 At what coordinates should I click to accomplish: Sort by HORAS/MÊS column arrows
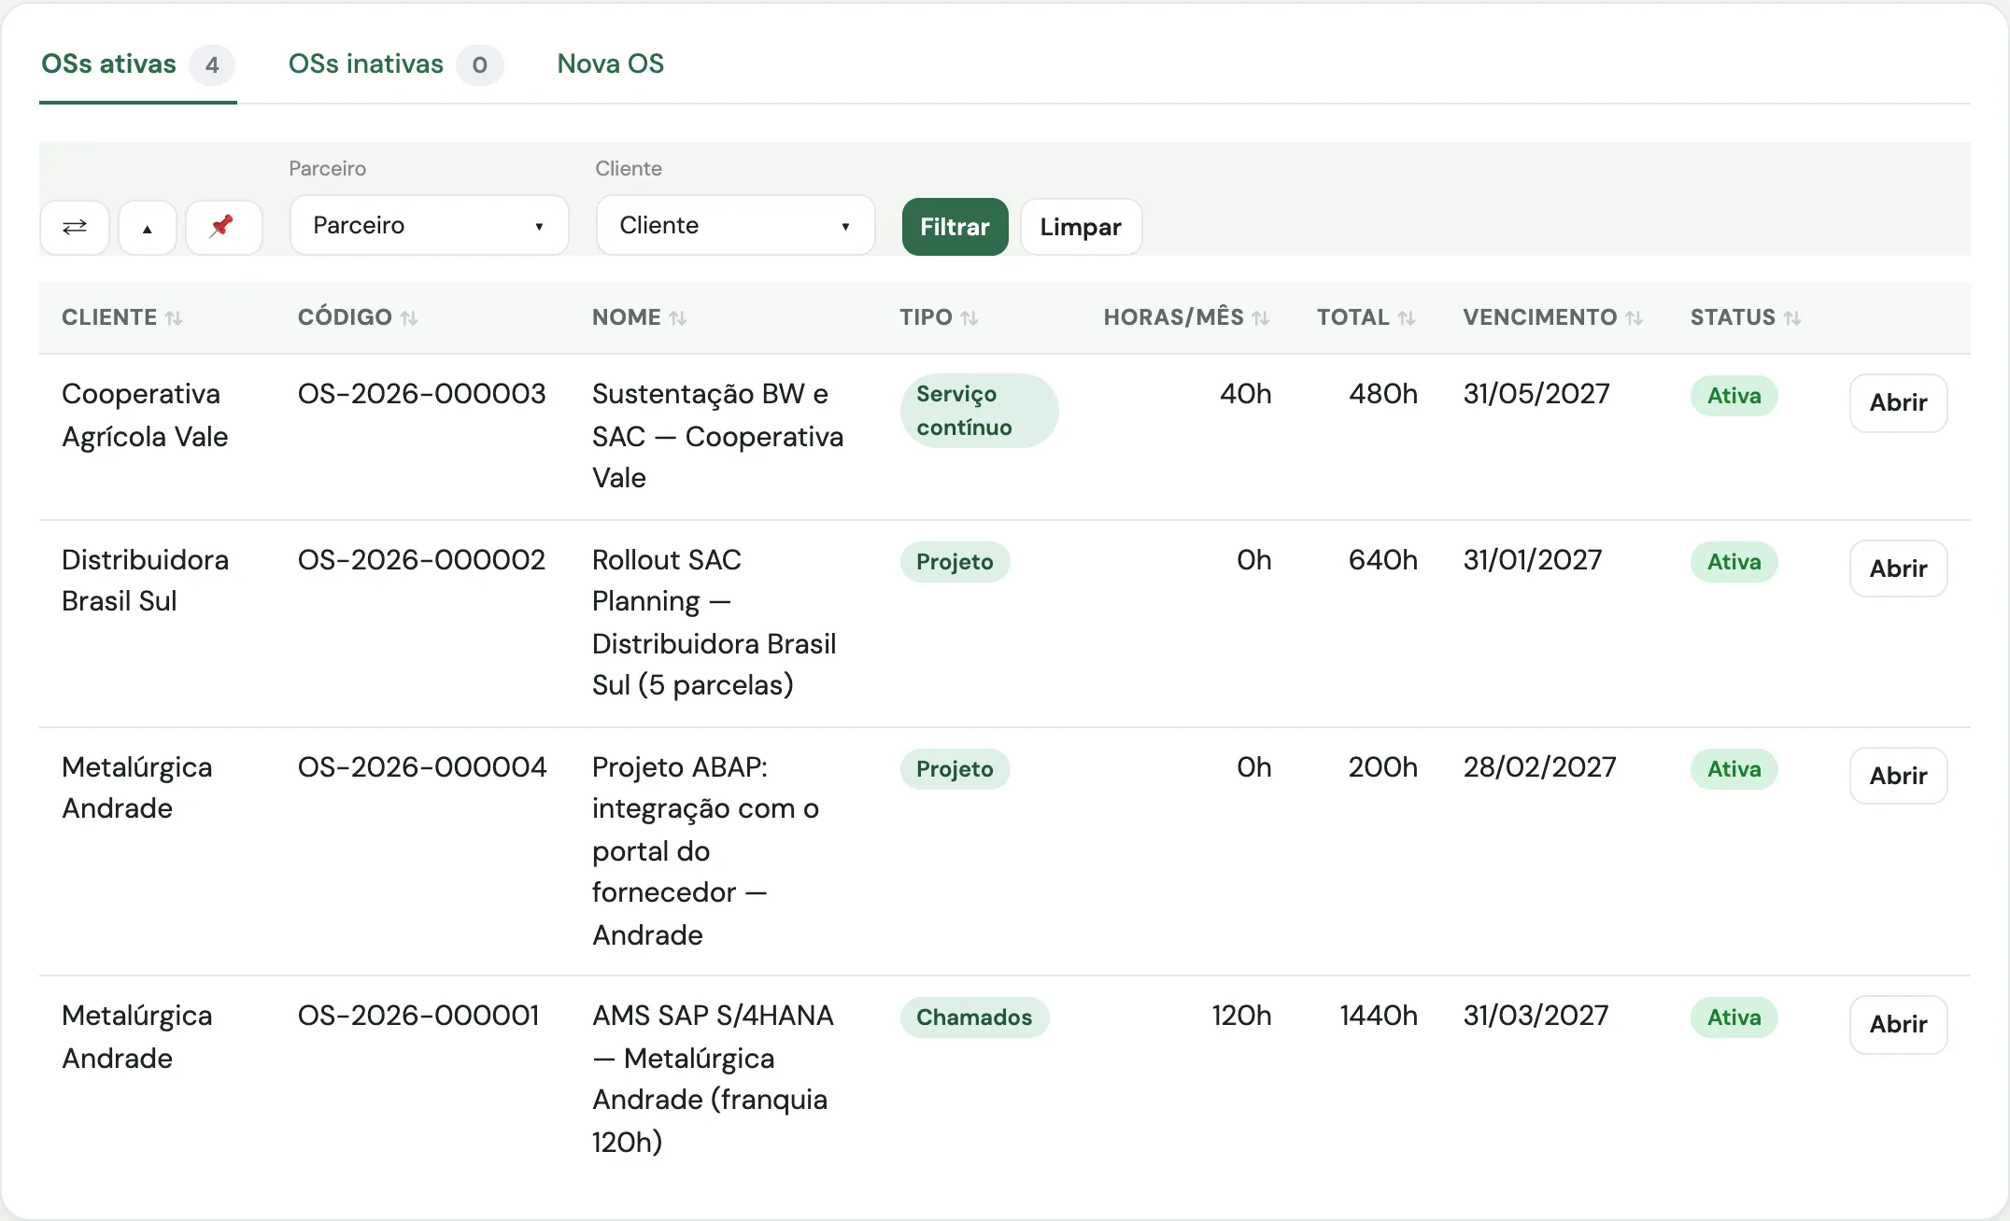pos(1261,318)
